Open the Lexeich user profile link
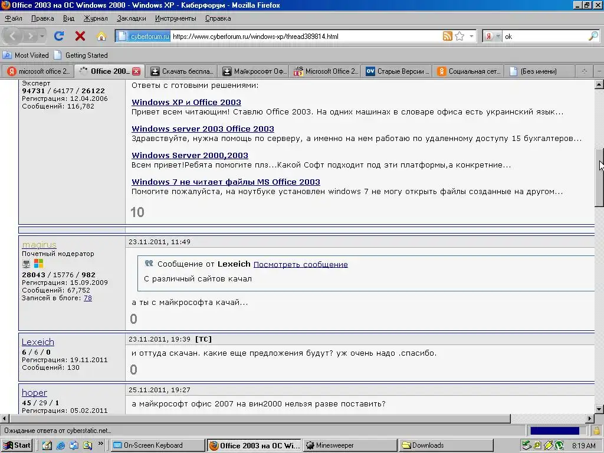 [38, 342]
